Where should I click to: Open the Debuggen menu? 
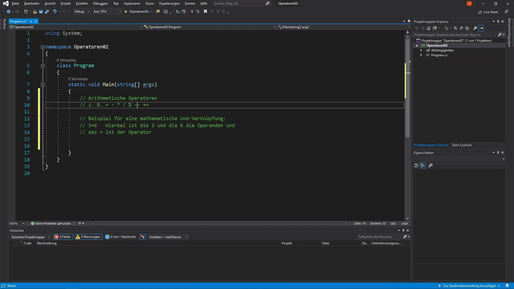tap(100, 3)
